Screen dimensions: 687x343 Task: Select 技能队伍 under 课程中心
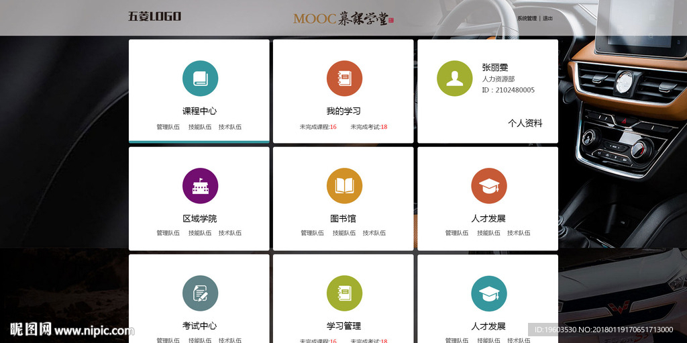(200, 128)
